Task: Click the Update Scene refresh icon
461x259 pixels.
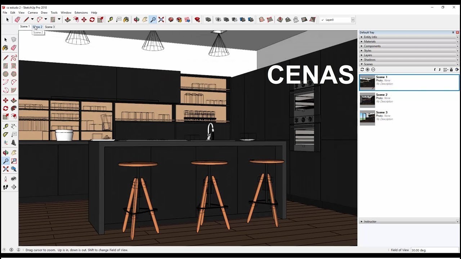Action: coord(362,69)
